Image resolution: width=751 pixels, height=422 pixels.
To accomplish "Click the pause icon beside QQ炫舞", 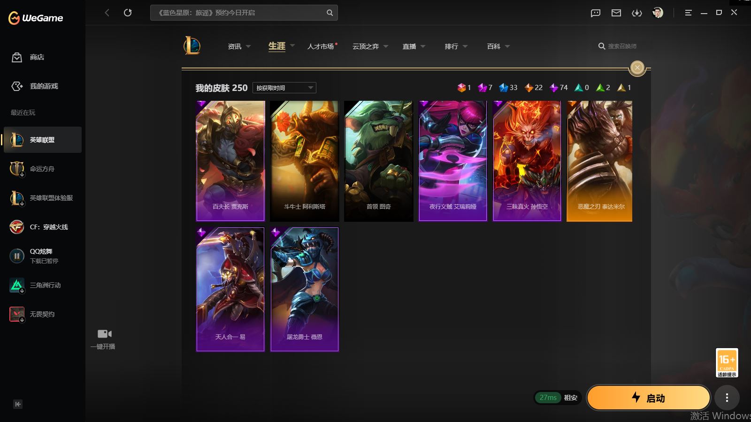I will coord(17,256).
